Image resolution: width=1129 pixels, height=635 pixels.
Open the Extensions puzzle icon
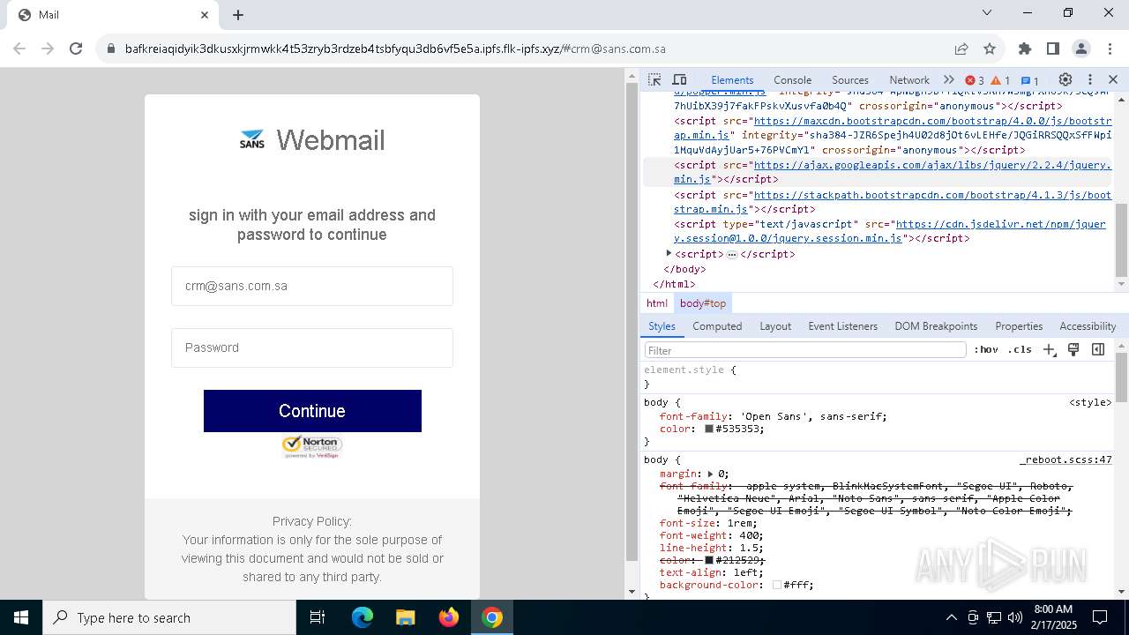pyautogui.click(x=1025, y=49)
